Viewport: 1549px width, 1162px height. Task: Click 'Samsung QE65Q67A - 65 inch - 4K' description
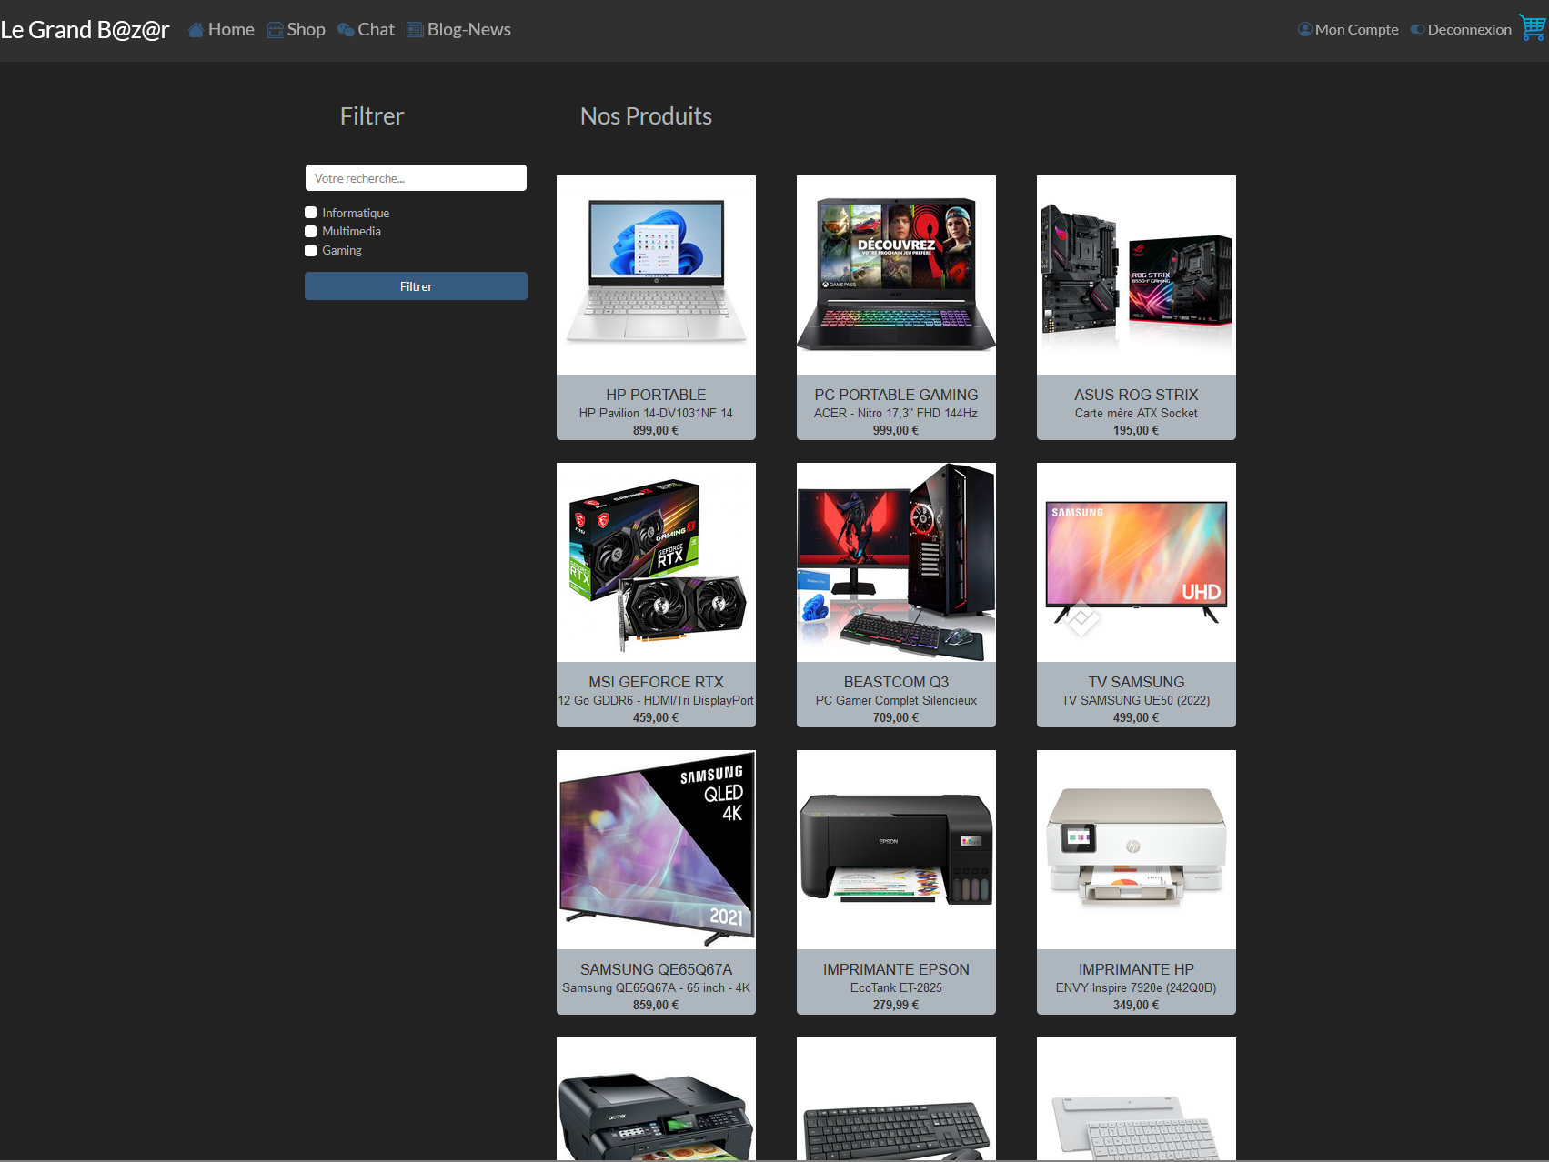pos(656,987)
